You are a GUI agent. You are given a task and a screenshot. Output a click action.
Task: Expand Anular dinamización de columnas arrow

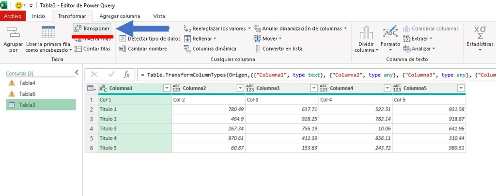coord(345,29)
